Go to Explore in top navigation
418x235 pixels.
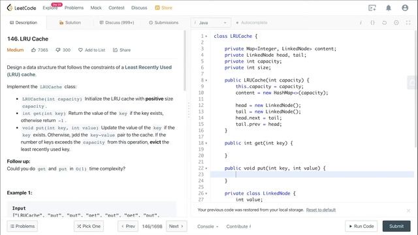coord(50,8)
